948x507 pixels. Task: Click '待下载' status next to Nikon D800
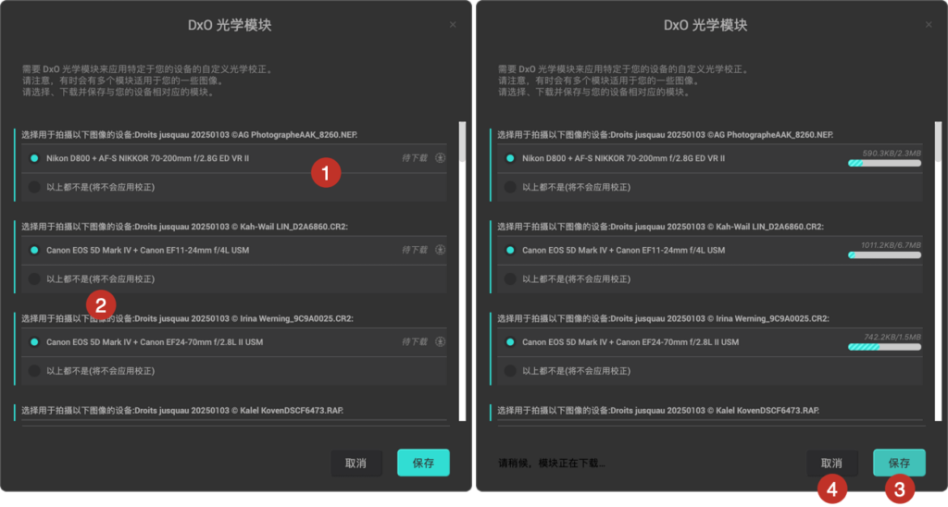click(415, 158)
